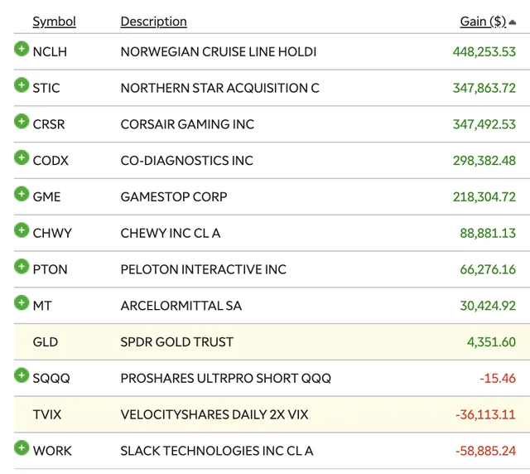Viewport: 530px width, 474px height.
Task: Expand the WORK row plus icon
Action: (x=22, y=447)
